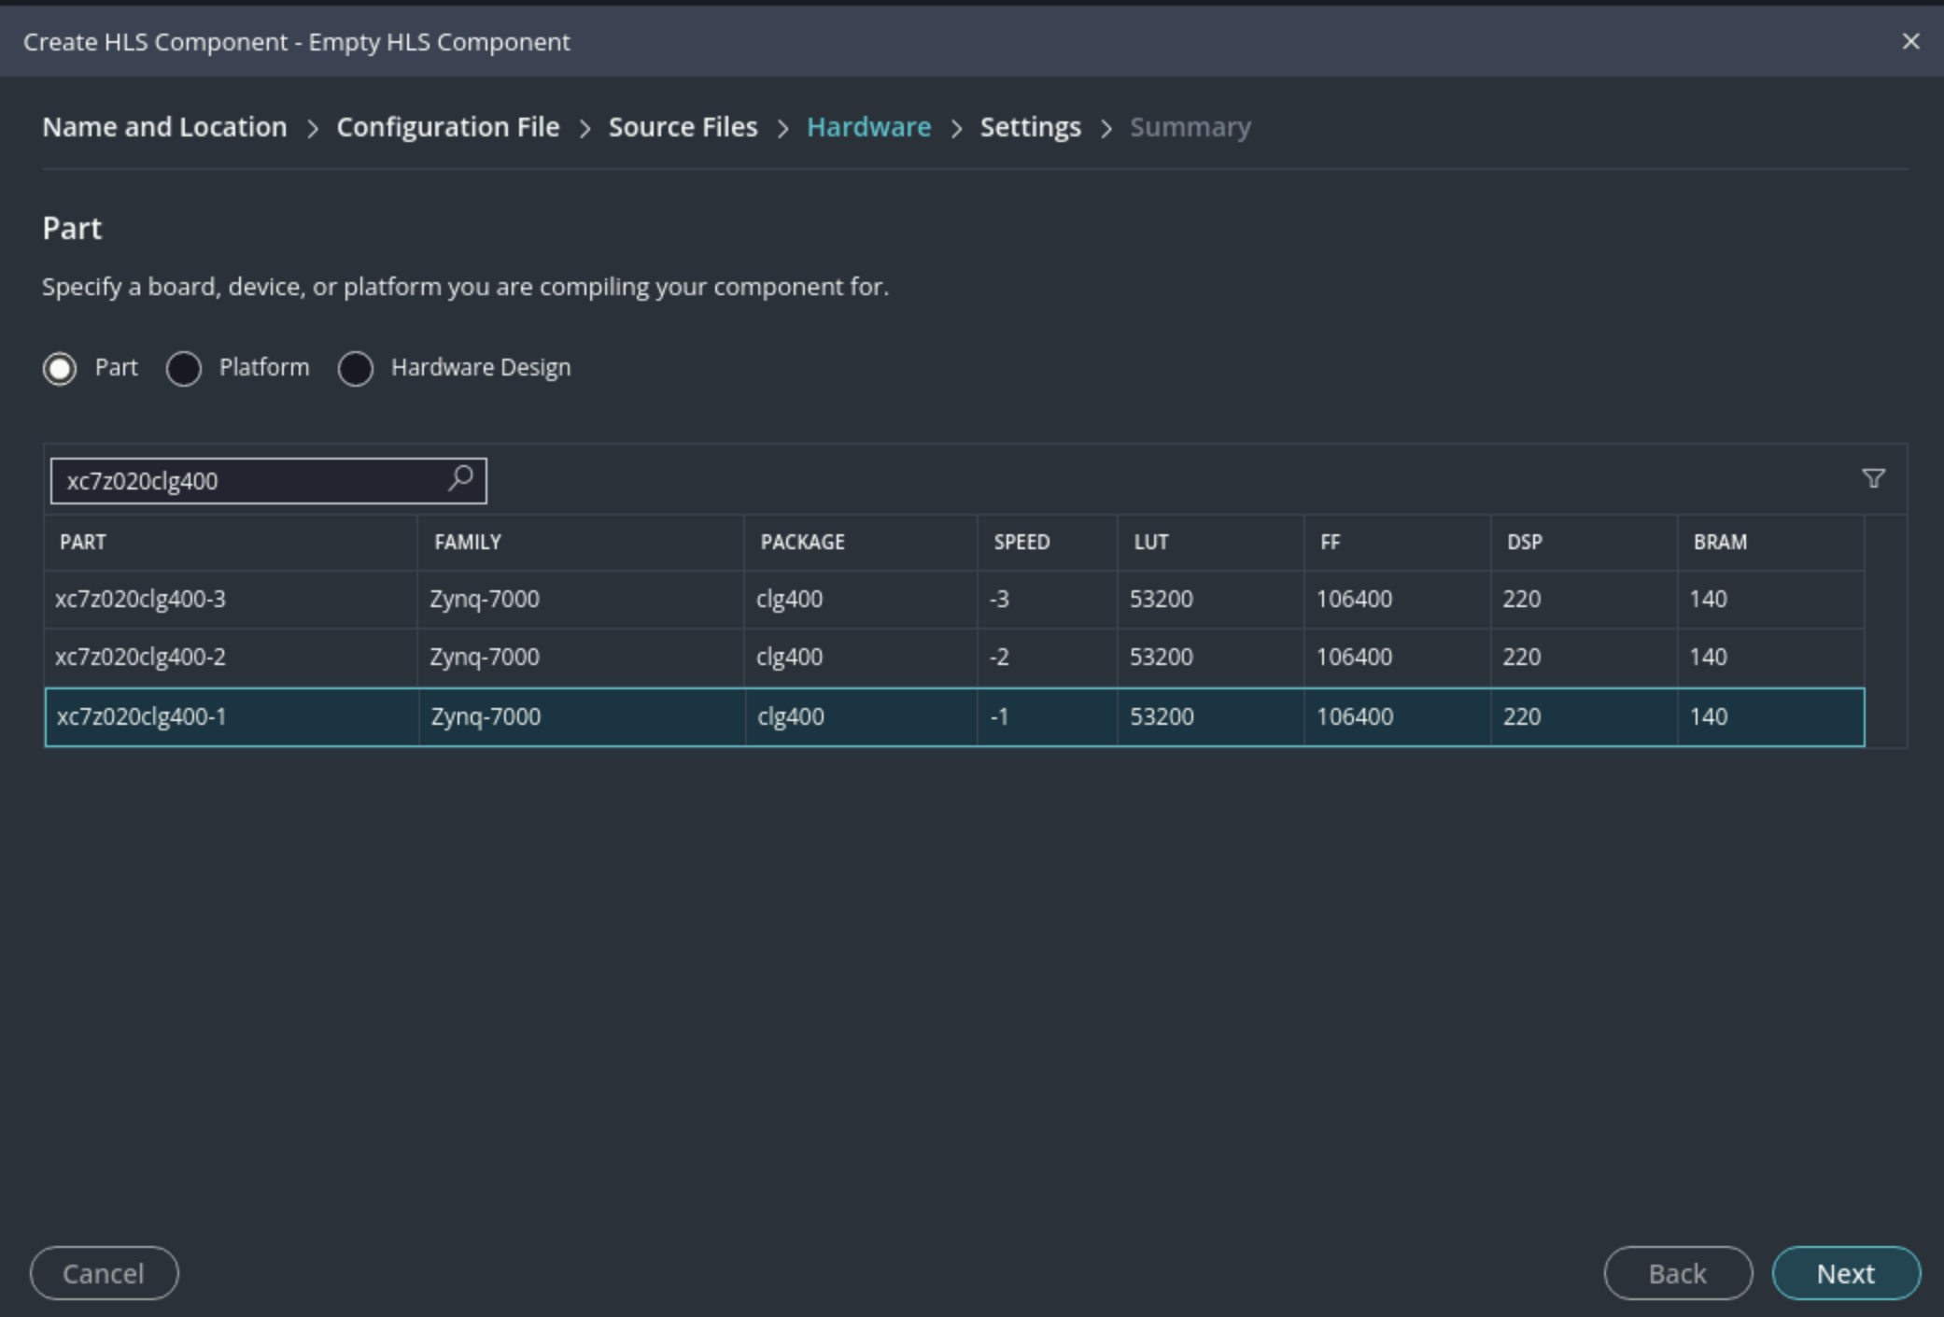Click Next to continue
The width and height of the screenshot is (1944, 1317).
coord(1846,1273)
